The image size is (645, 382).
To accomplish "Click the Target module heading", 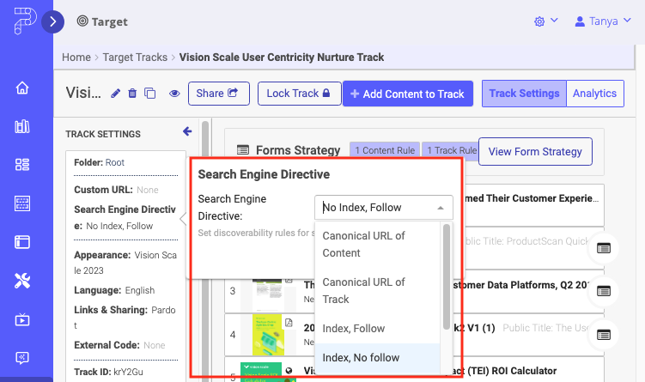I will coord(102,21).
